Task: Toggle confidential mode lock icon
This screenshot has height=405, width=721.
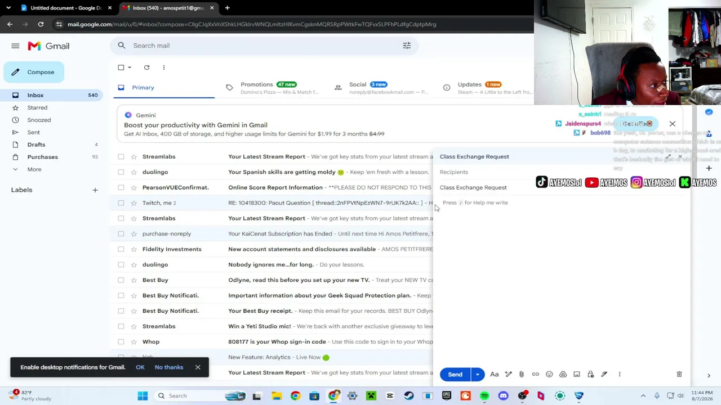Action: tap(590, 374)
